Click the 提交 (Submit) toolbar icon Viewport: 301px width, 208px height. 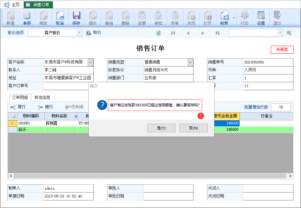click(93, 18)
